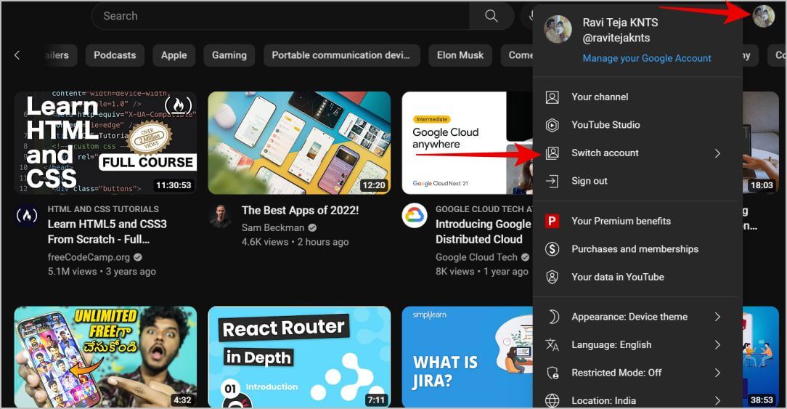Select the Podcasts filter chip
This screenshot has width=787, height=409.
coord(115,55)
